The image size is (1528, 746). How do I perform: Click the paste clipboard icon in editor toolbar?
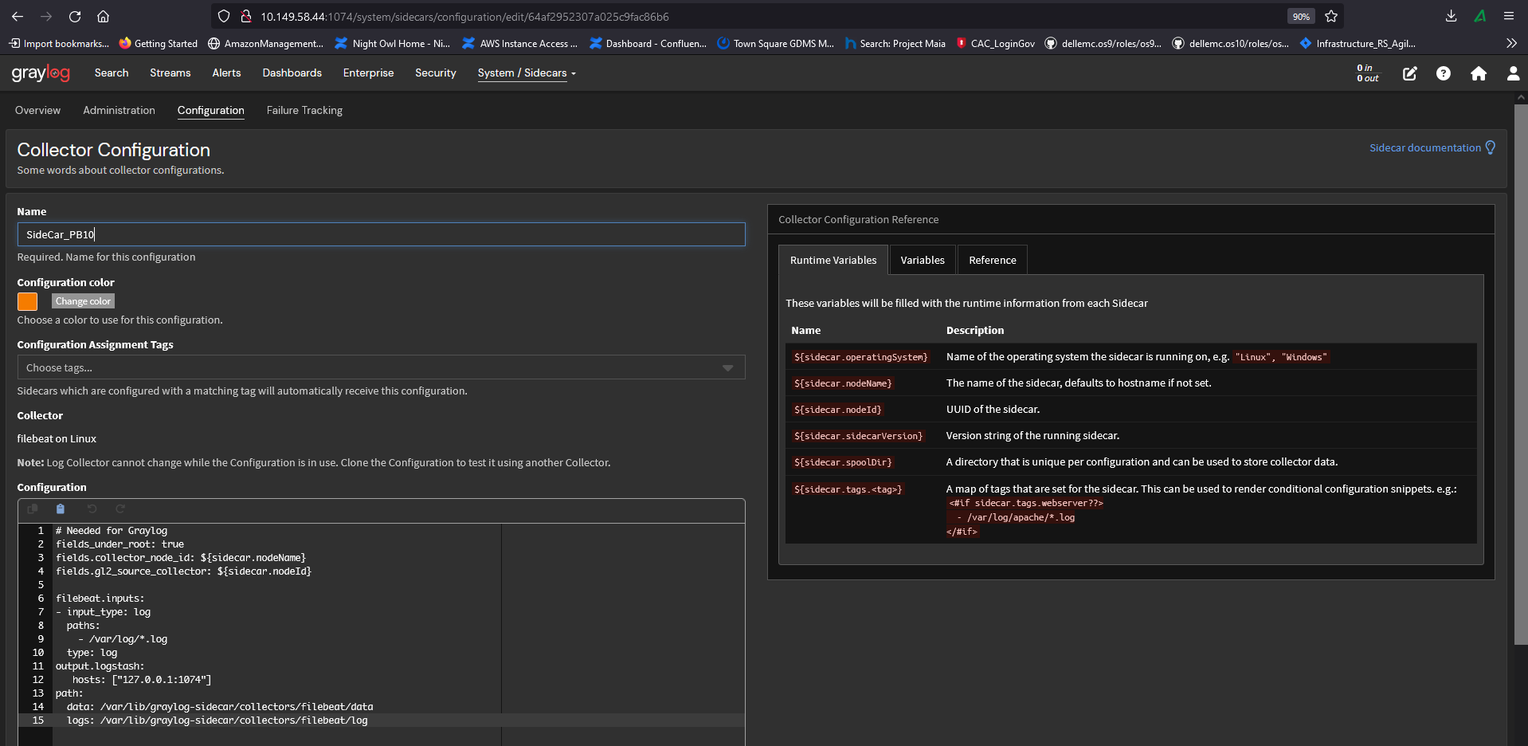coord(61,509)
